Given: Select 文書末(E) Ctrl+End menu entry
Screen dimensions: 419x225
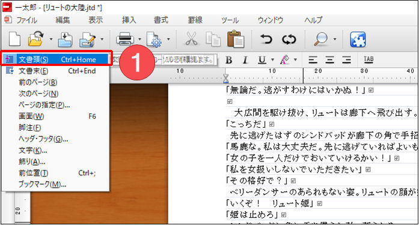Looking at the screenshot, I should (x=56, y=71).
